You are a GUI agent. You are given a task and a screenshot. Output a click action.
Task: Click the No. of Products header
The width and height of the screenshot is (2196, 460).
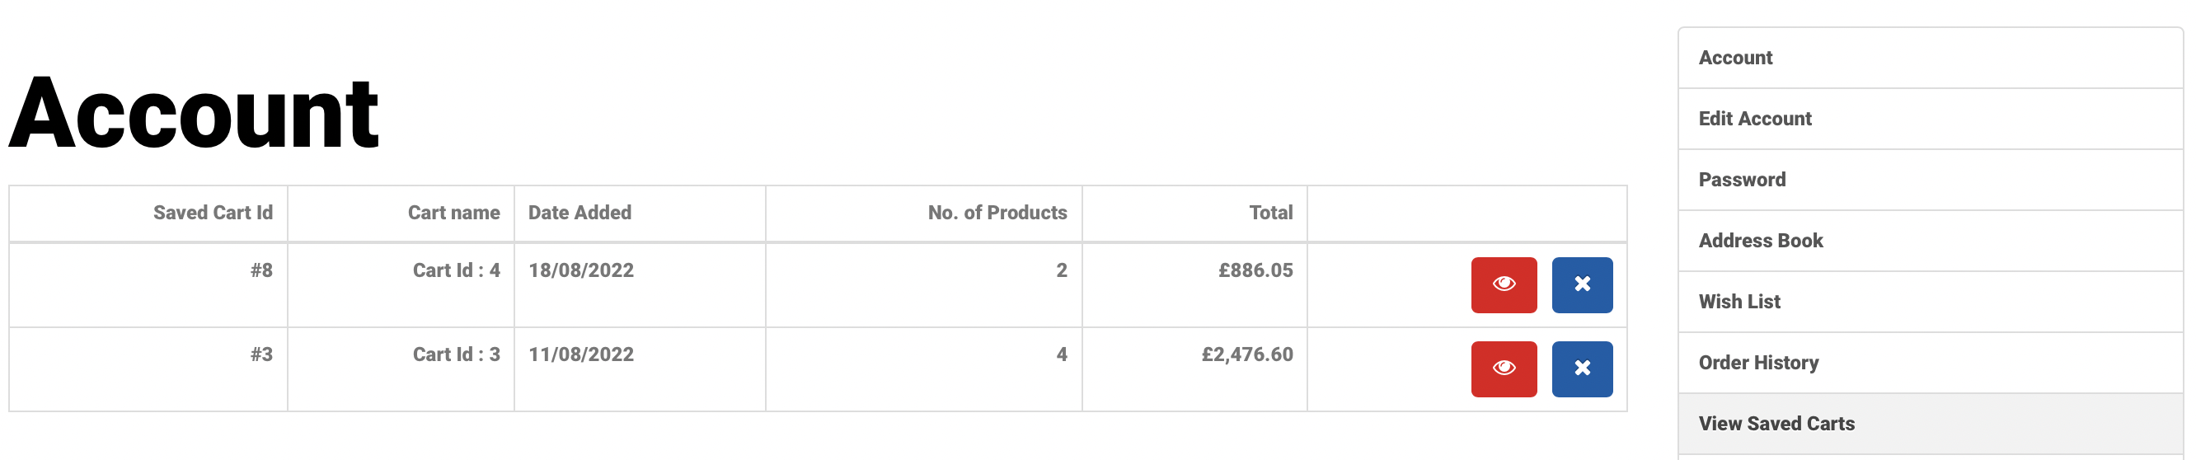click(997, 213)
